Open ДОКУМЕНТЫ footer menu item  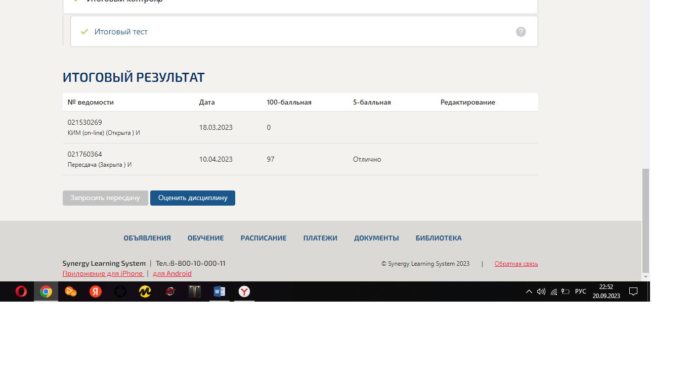tap(376, 238)
